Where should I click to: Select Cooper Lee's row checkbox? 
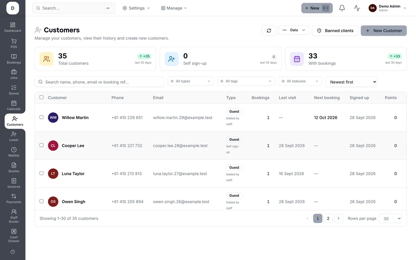click(41, 145)
